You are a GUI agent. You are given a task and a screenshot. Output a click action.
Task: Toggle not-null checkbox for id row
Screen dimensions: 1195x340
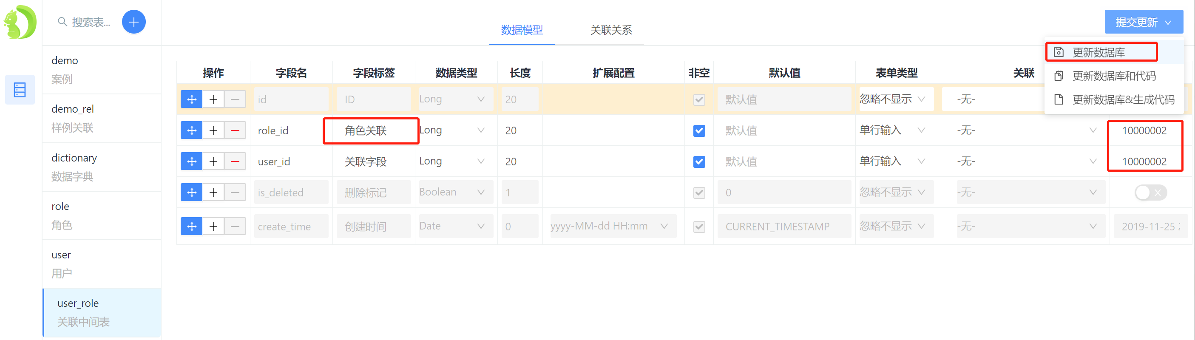coord(699,99)
